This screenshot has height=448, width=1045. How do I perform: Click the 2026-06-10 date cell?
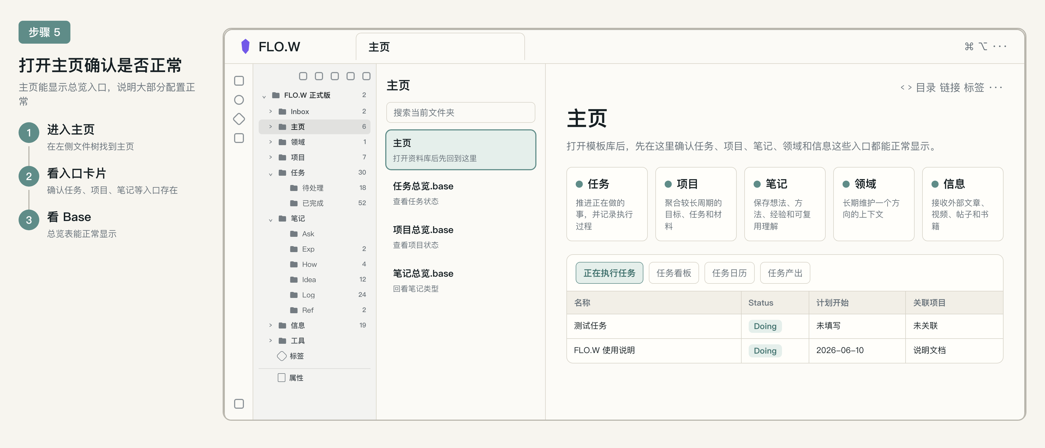tap(857, 350)
